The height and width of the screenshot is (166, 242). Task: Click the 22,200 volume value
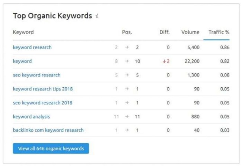click(x=192, y=61)
